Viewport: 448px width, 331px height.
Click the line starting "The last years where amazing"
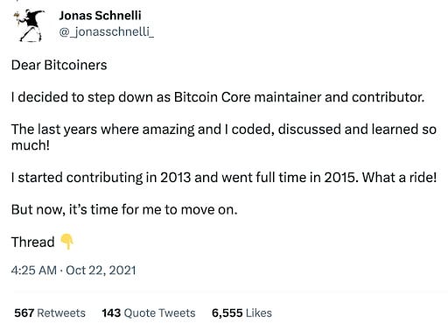point(224,130)
